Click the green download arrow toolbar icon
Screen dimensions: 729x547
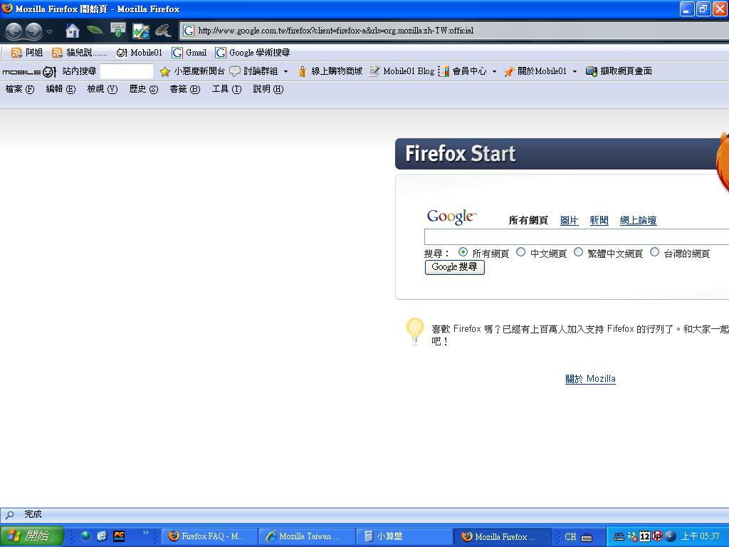[x=118, y=30]
